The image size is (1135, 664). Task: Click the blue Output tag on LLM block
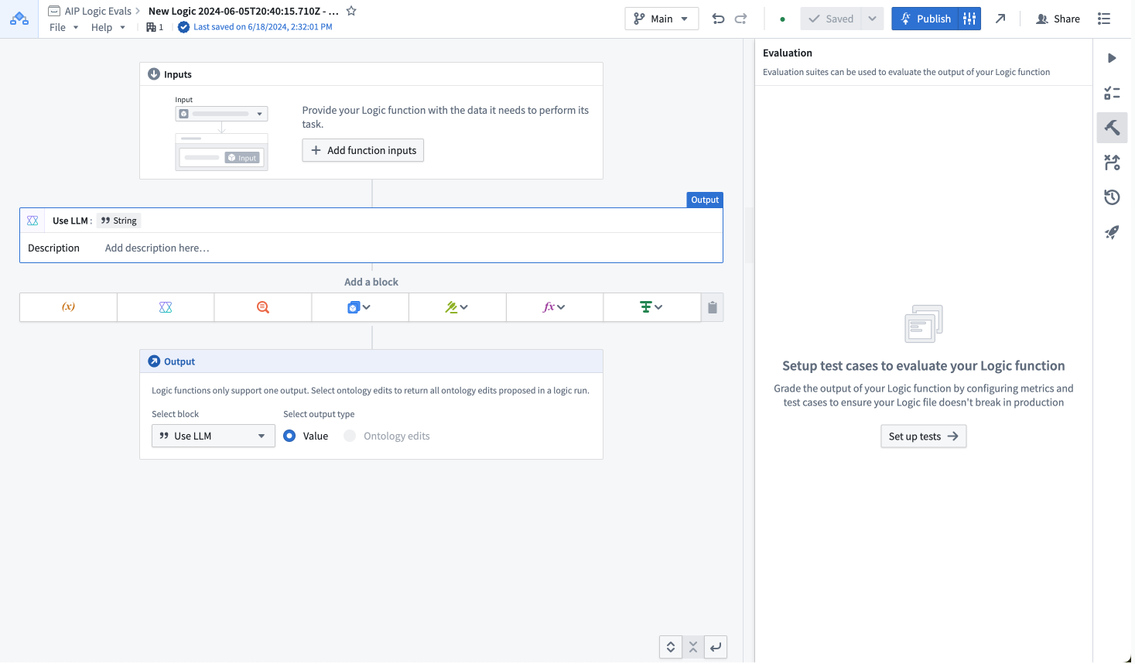705,200
